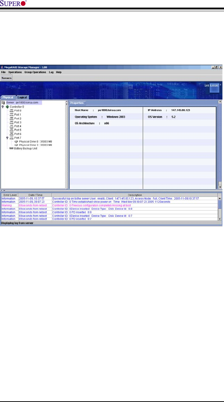Click the Error Level column header
Image resolution: width=224 pixels, height=402 pixels.
pyautogui.click(x=9, y=195)
